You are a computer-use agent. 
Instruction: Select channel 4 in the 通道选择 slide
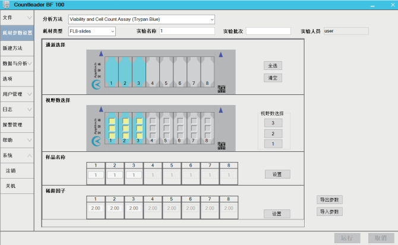[x=153, y=74]
